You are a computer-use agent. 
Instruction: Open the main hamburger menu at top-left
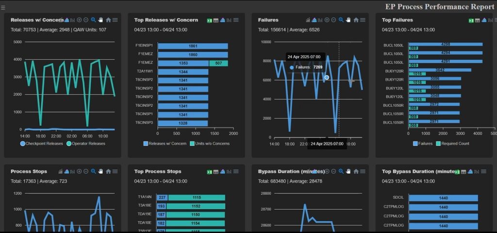coord(3,7)
